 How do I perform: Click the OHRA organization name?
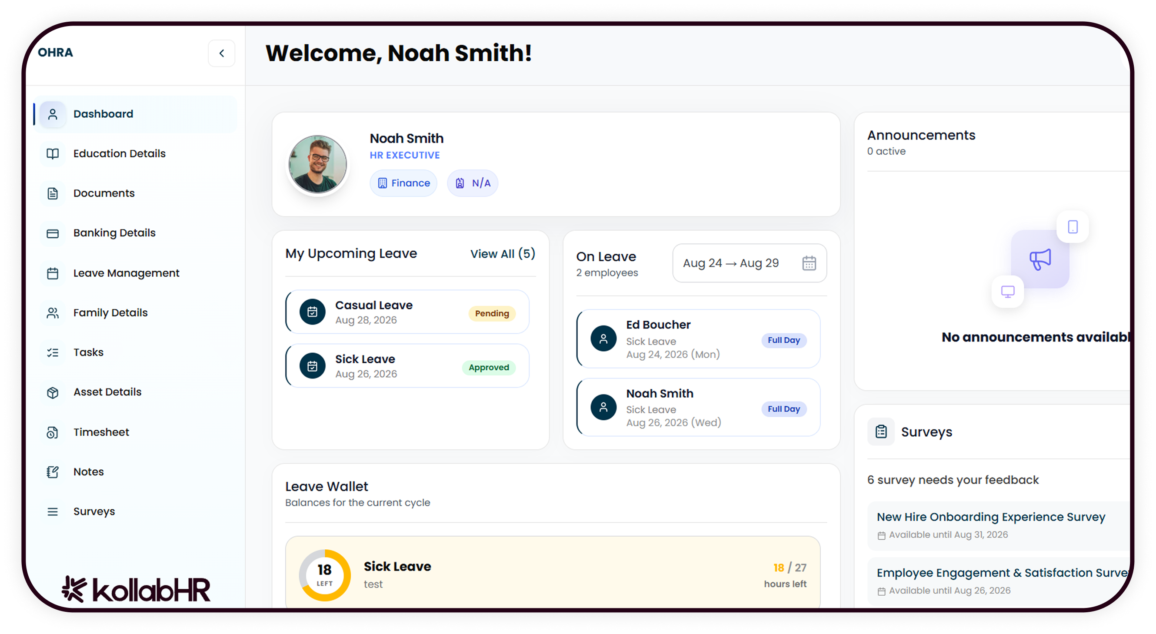(55, 53)
